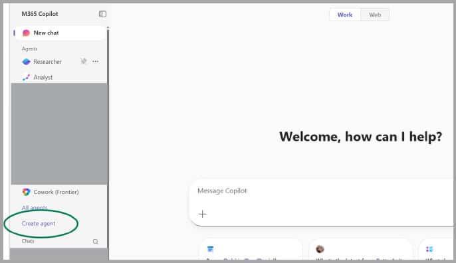Click the Cowork (Frontier) icon

click(x=26, y=192)
